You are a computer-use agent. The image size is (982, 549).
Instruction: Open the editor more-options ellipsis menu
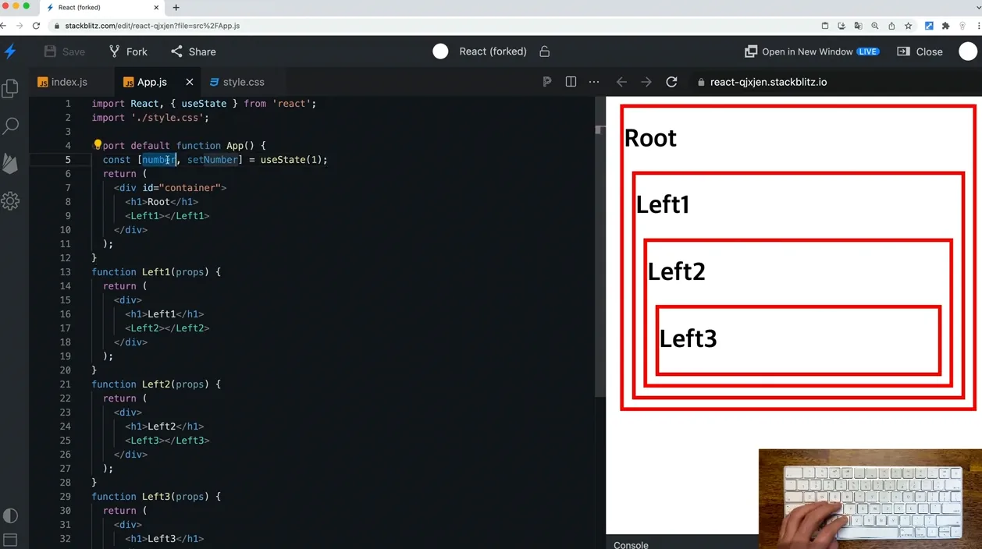pyautogui.click(x=594, y=82)
